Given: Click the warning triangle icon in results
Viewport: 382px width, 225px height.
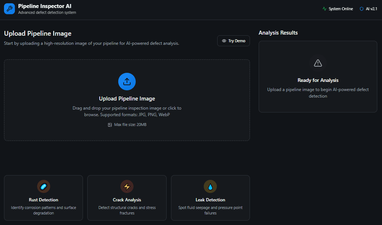Looking at the screenshot, I should coord(318,63).
